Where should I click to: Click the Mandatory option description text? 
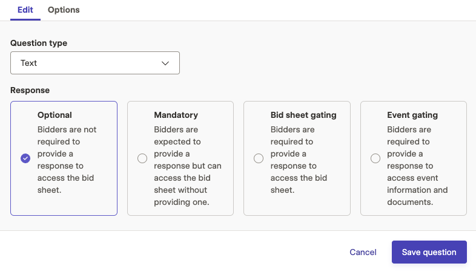pos(188,166)
